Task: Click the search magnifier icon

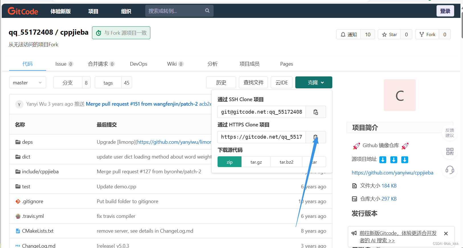Action: coord(207,11)
